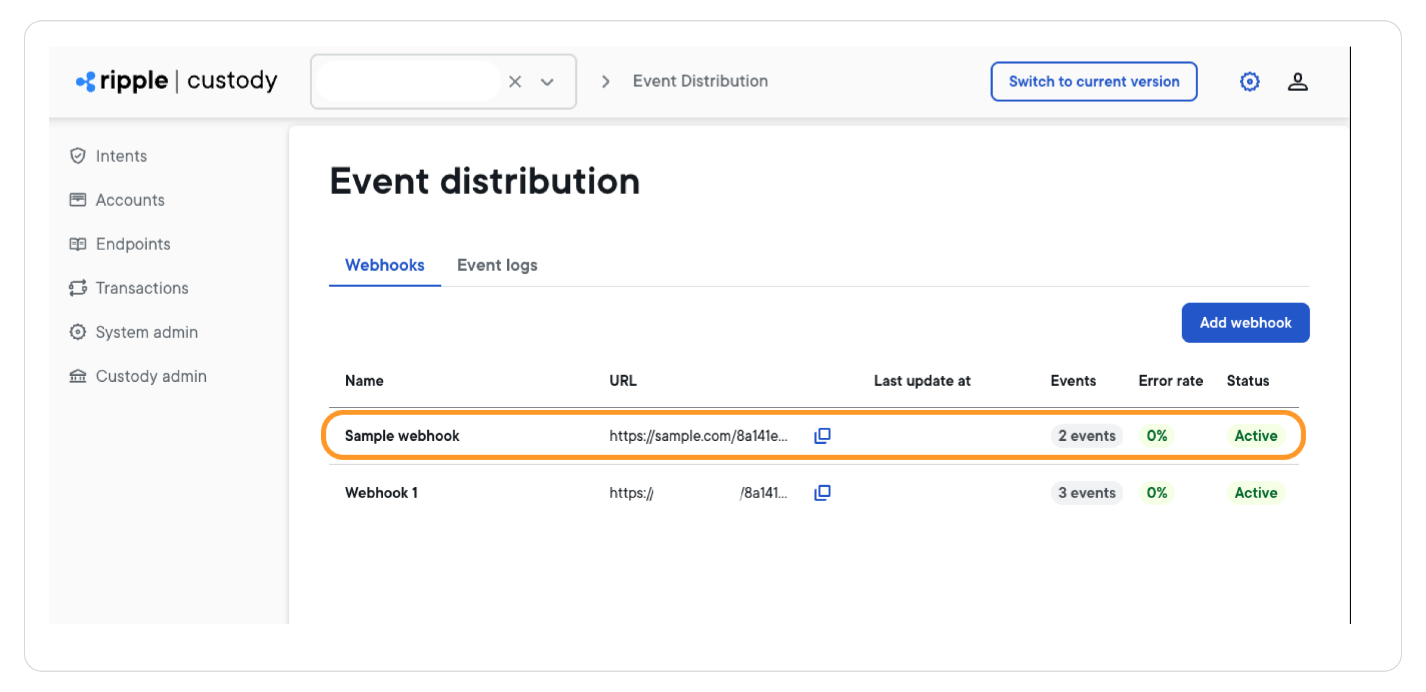The image size is (1426, 692).
Task: Switch to the Event logs tab
Action: coord(497,265)
